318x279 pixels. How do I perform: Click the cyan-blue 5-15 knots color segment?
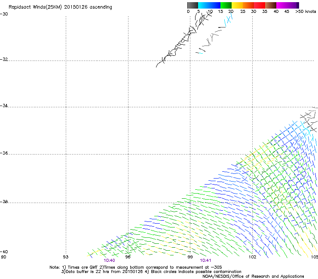209,5
